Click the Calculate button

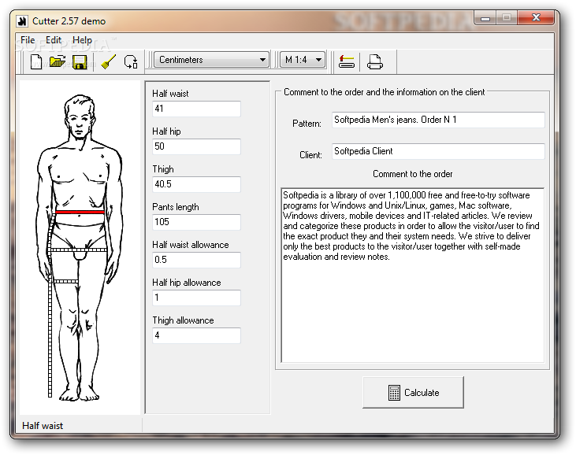[x=413, y=392]
